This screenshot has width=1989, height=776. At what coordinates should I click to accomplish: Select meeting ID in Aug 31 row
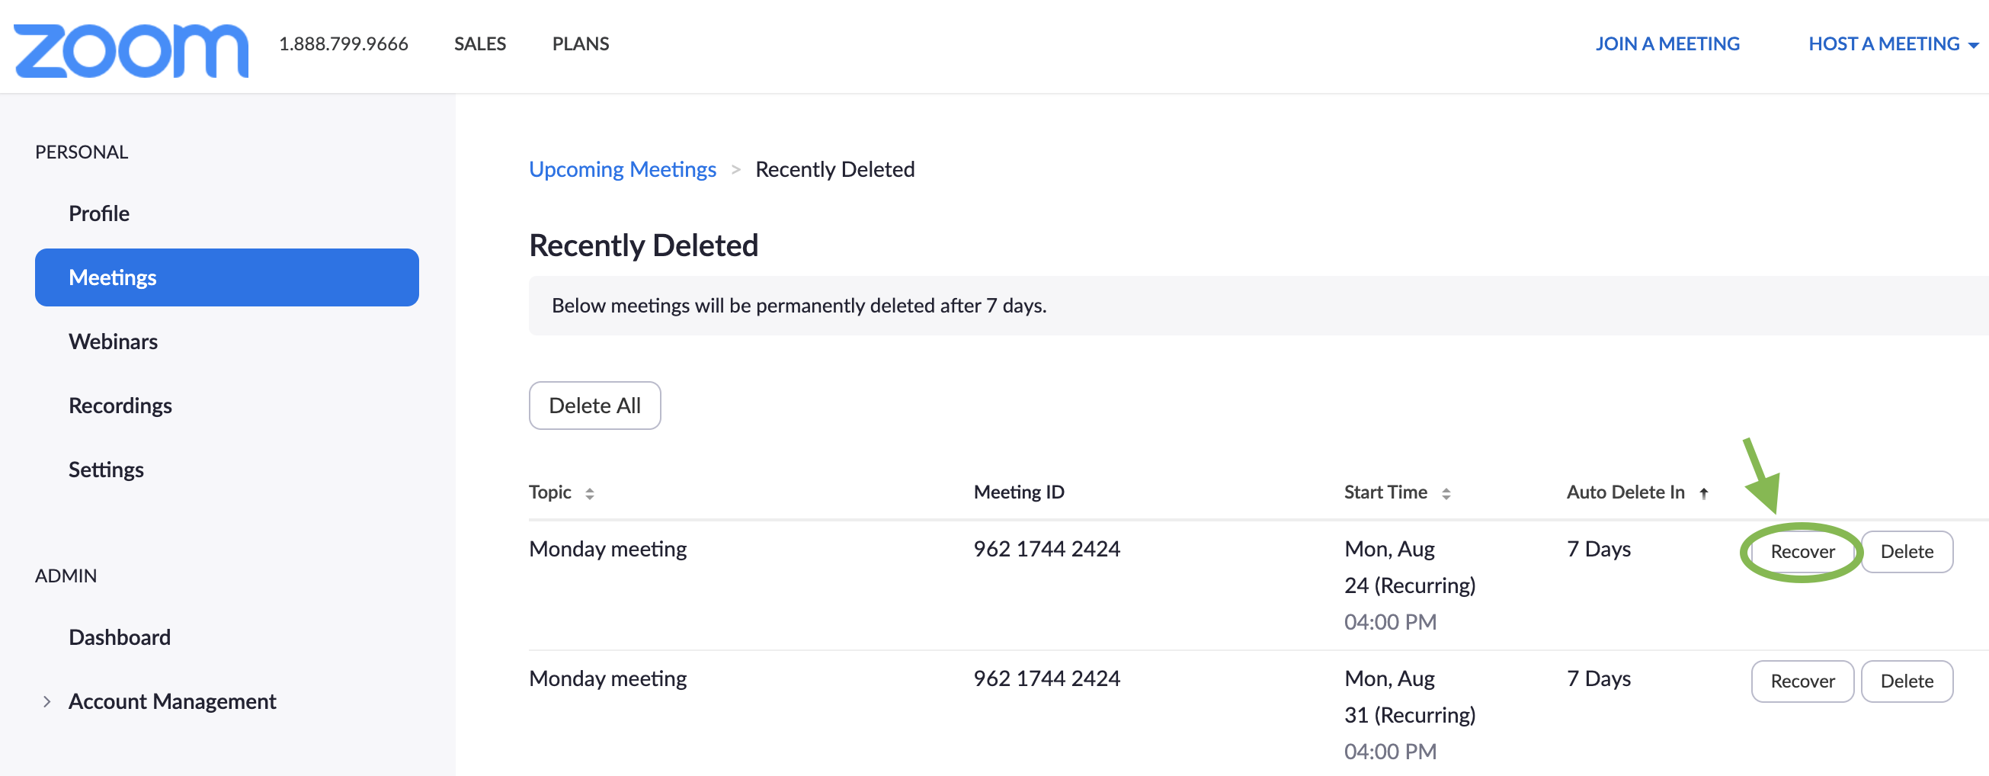click(x=1046, y=678)
